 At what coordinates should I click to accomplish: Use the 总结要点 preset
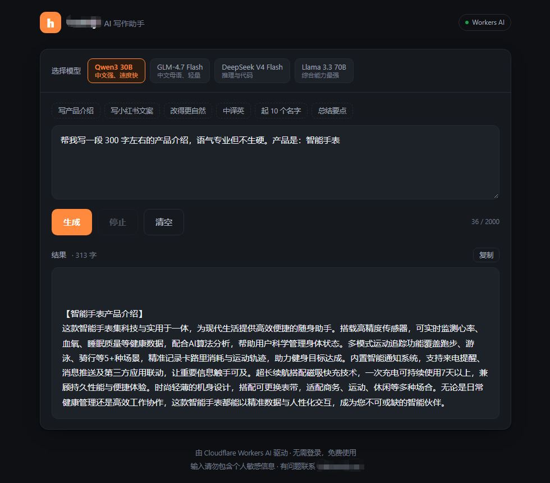pyautogui.click(x=332, y=111)
